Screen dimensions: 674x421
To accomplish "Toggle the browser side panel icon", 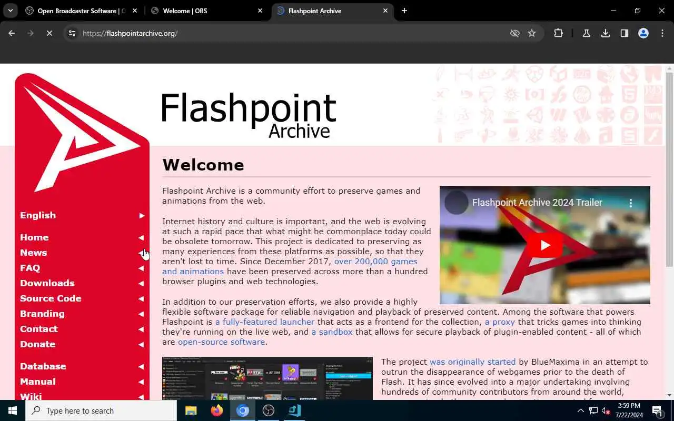I will point(625,33).
